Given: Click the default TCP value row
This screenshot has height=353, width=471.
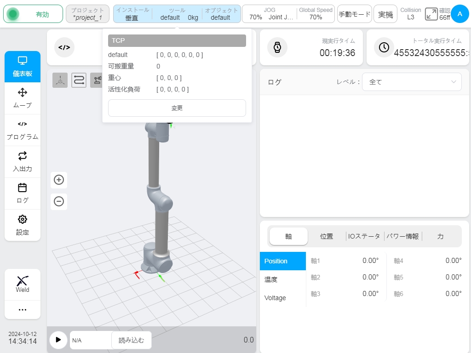Looking at the screenshot, I should (177, 55).
